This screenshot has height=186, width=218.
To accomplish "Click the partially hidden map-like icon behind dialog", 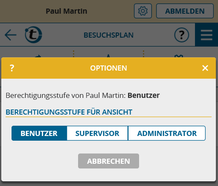I will tap(179, 56).
